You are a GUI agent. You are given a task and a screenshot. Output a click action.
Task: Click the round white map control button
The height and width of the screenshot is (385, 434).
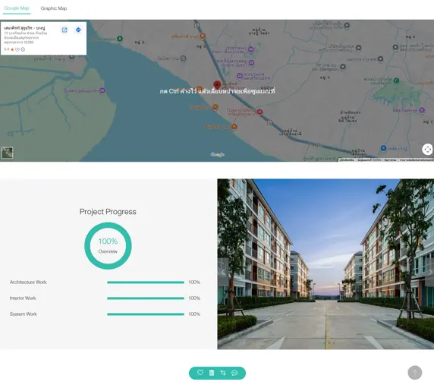[427, 150]
